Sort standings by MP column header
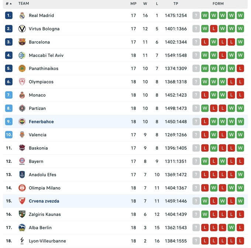The width and height of the screenshot is (251, 248). tap(133, 4)
